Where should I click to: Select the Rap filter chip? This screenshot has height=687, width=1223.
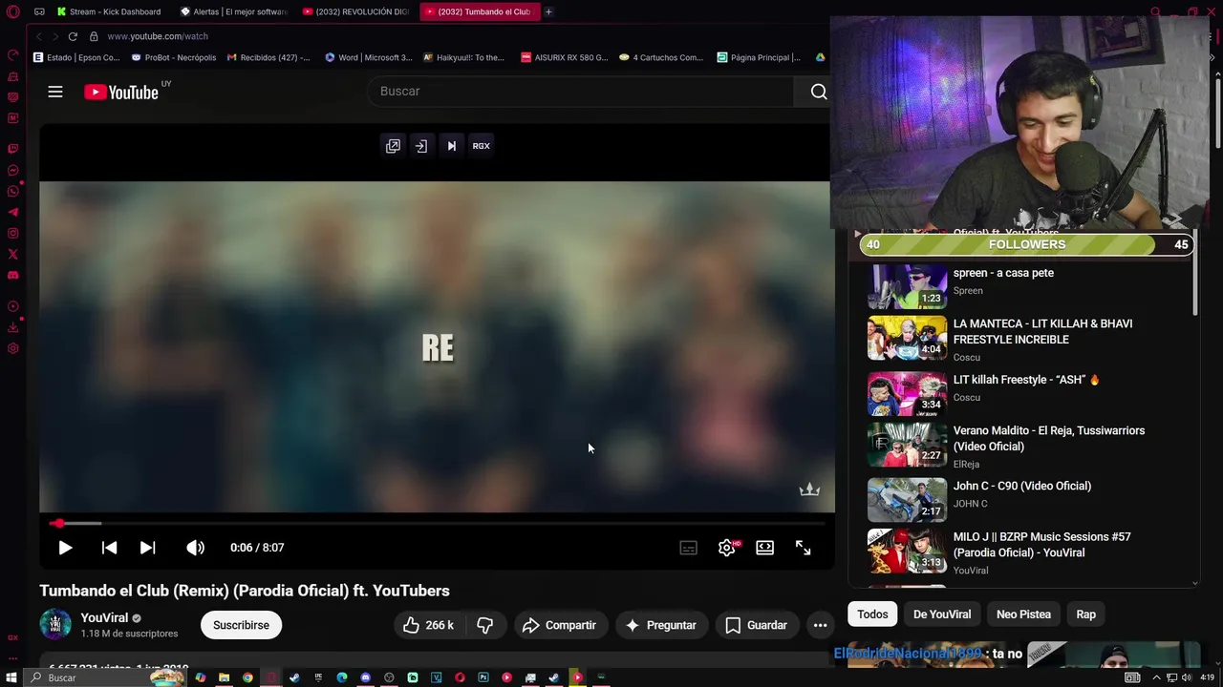tap(1086, 614)
